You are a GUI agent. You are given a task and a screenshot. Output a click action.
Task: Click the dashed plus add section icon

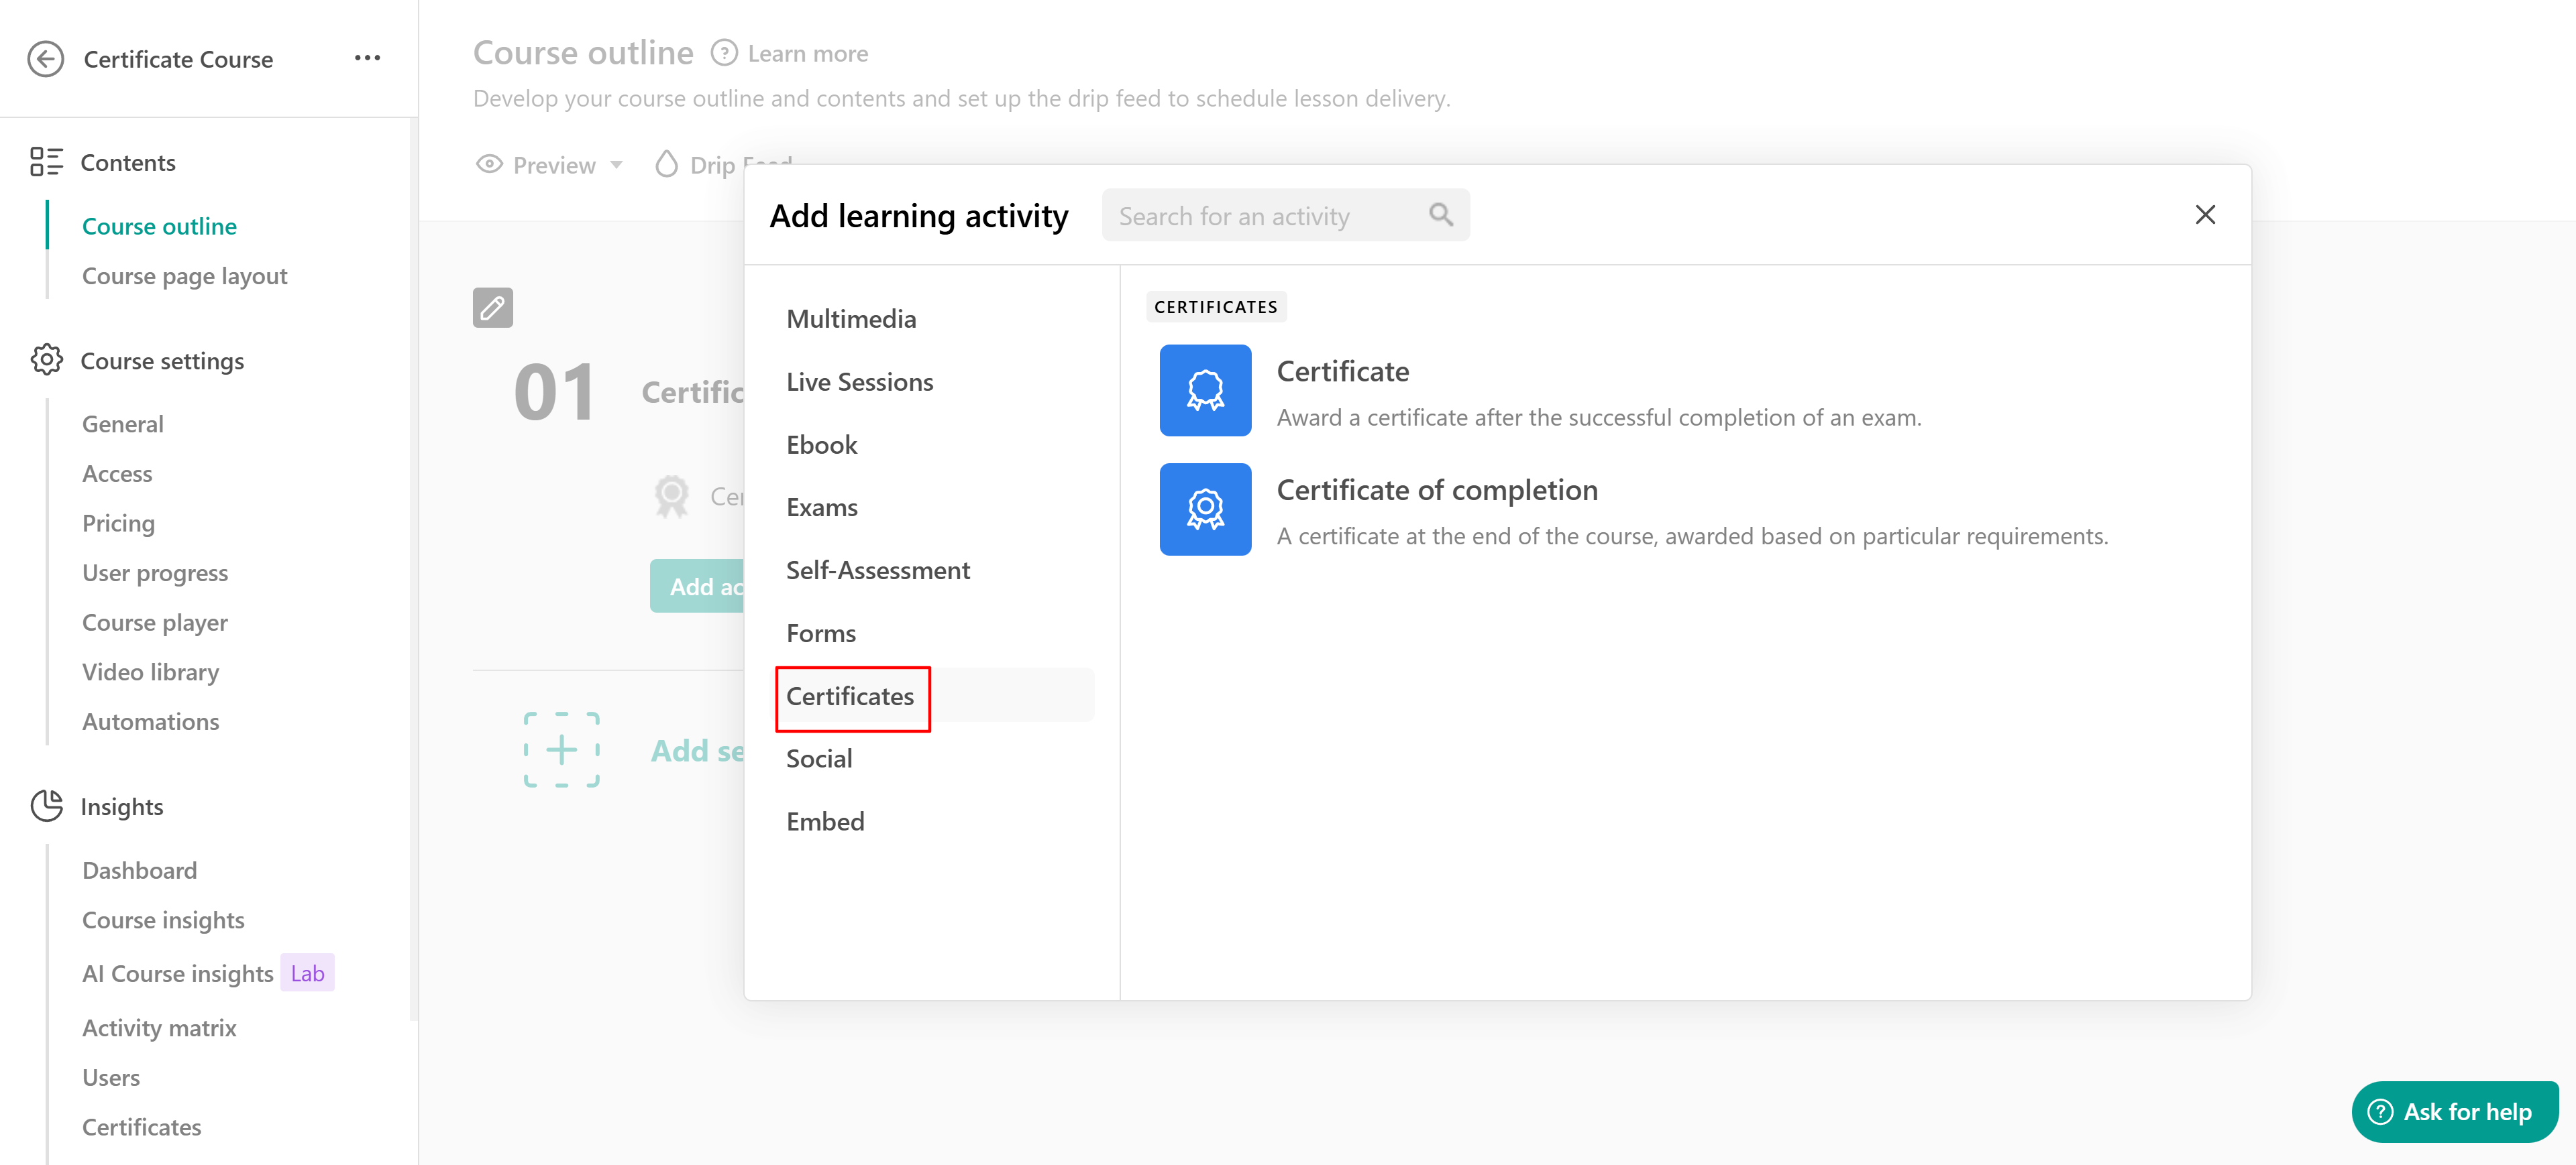561,749
